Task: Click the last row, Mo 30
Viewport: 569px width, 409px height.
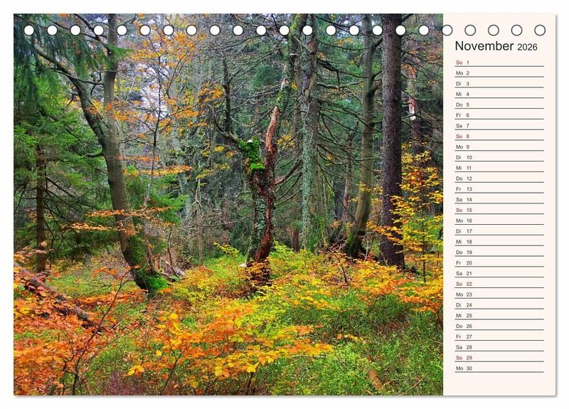Action: [x=498, y=368]
